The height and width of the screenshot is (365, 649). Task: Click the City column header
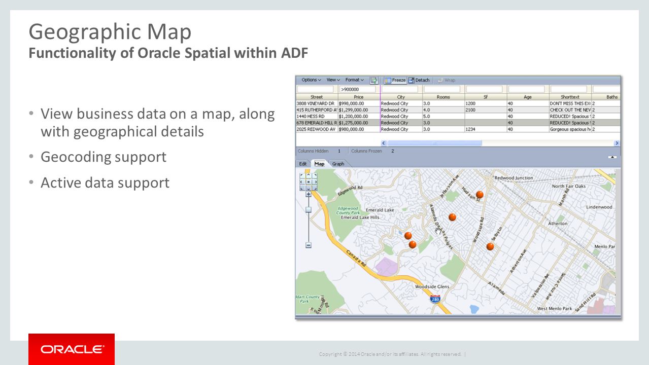tap(401, 97)
